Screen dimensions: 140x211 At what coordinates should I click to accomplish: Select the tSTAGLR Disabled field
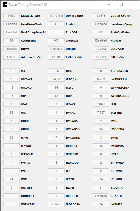pyautogui.click(x=101, y=196)
